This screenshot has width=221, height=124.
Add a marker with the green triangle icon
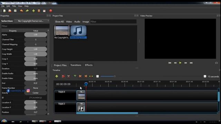point(75,76)
